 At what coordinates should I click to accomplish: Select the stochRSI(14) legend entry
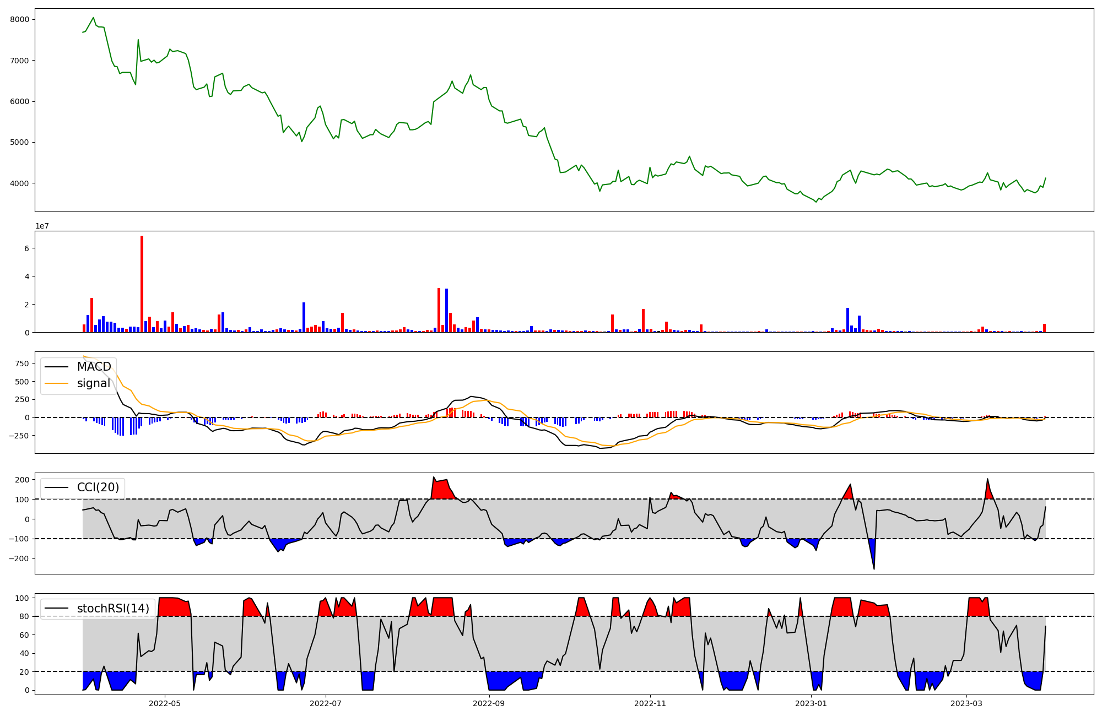[113, 609]
